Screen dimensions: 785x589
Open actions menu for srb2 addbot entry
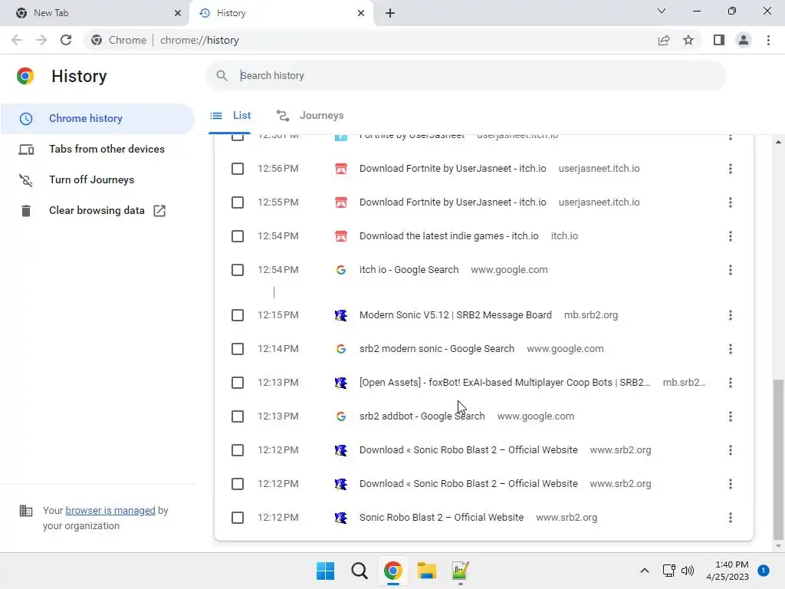731,416
